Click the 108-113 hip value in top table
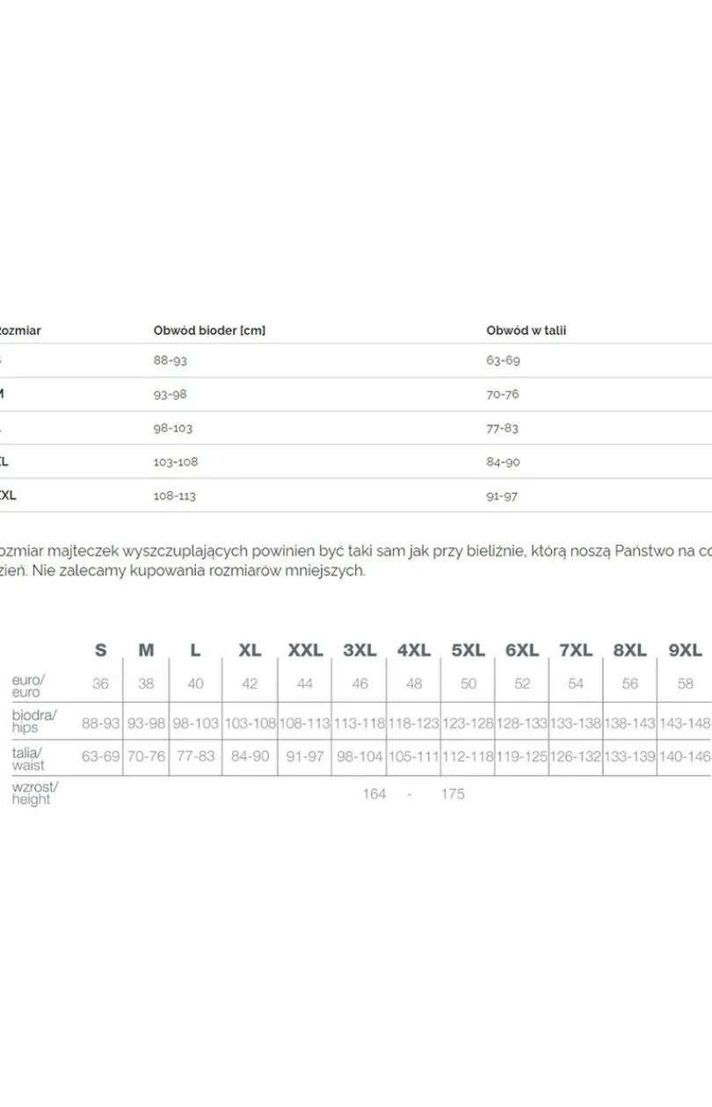Image resolution: width=712 pixels, height=1107 pixels. pyautogui.click(x=175, y=496)
